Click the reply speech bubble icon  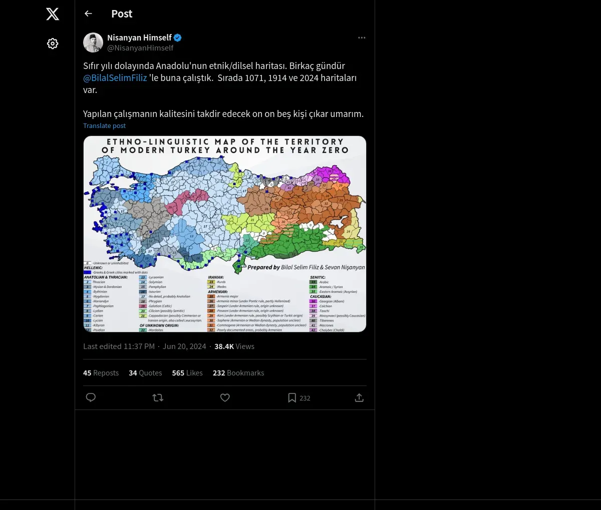coord(91,397)
